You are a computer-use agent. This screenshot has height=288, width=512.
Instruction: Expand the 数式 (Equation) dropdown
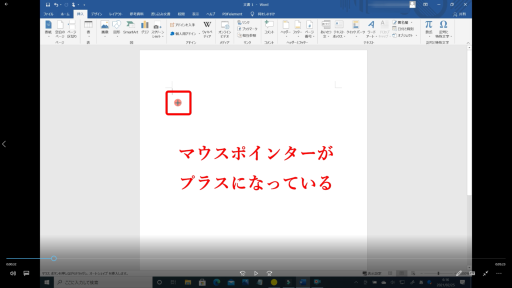click(428, 36)
